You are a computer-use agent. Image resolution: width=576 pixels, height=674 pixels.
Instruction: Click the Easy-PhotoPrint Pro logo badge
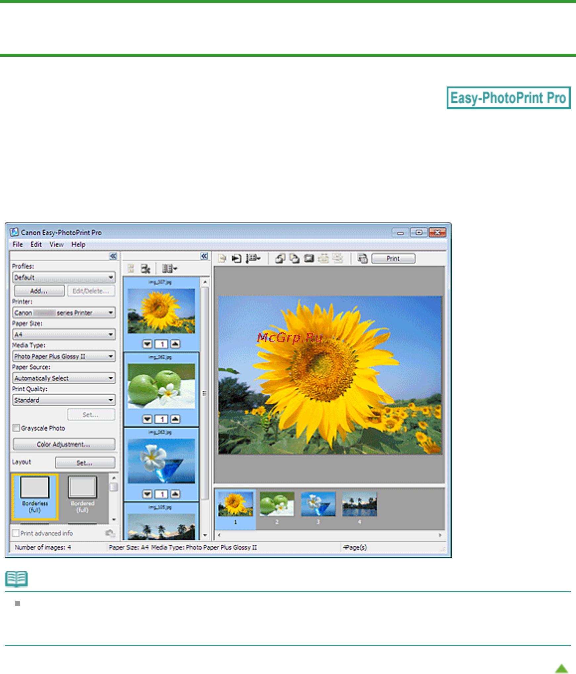pyautogui.click(x=509, y=98)
